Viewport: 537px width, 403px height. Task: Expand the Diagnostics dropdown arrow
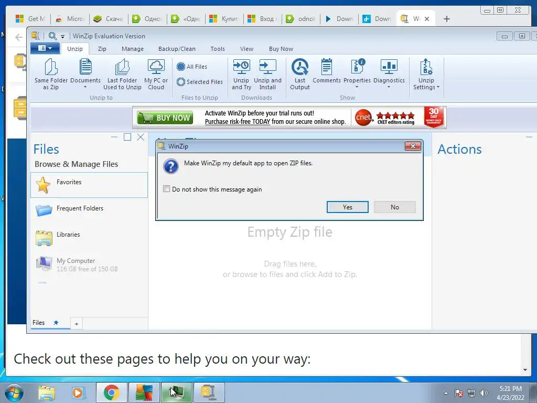click(x=389, y=87)
